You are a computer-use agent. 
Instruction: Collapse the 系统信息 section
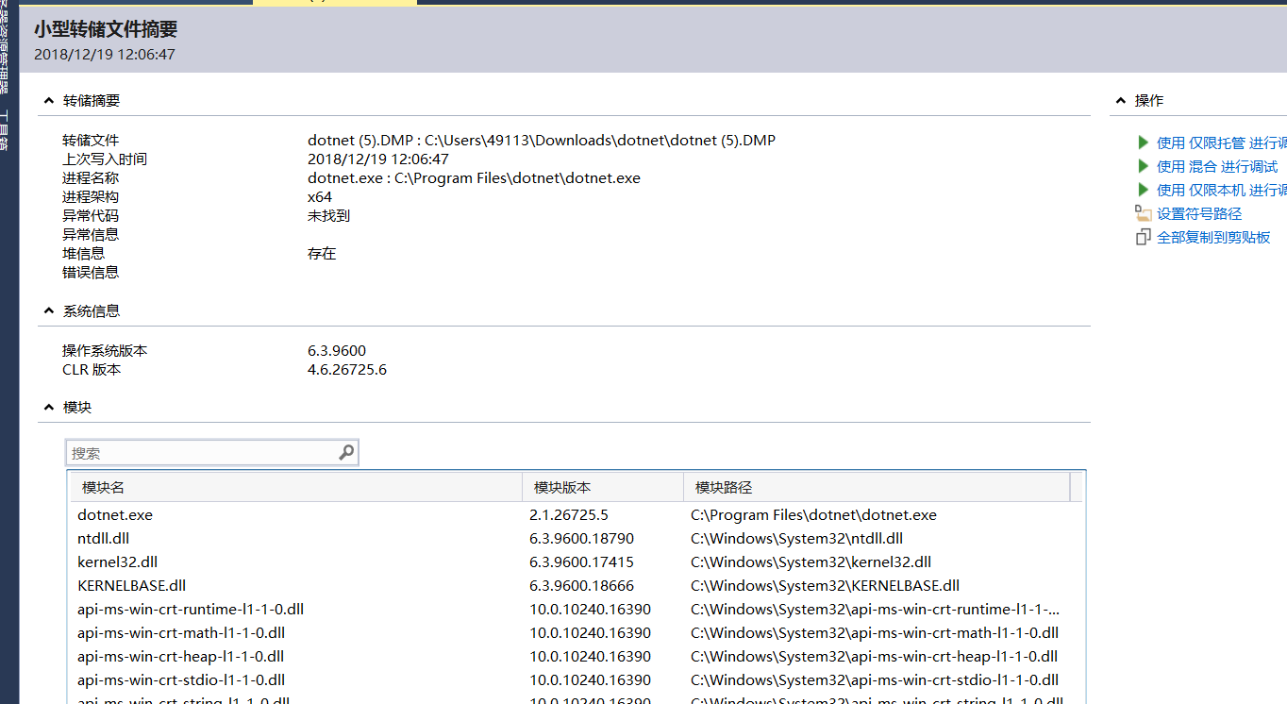click(x=49, y=310)
